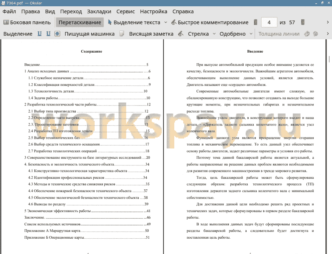Open the Вид menu
This screenshot has height=254, width=332.
pyautogui.click(x=50, y=11)
